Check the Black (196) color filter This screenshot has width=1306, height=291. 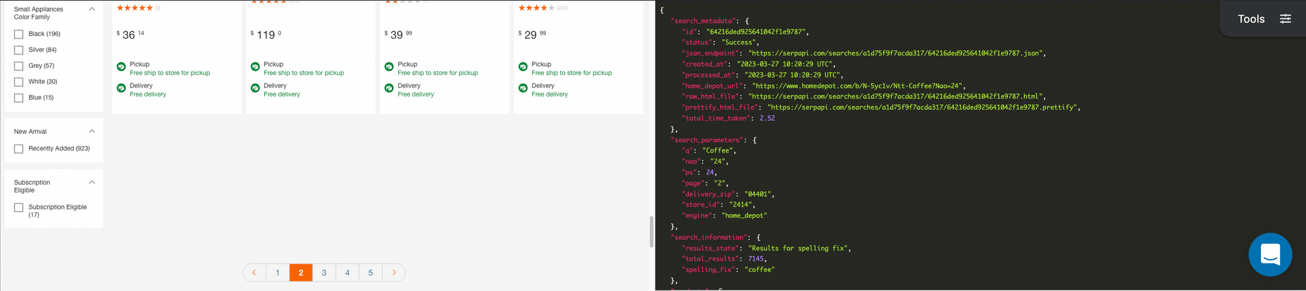[x=19, y=34]
